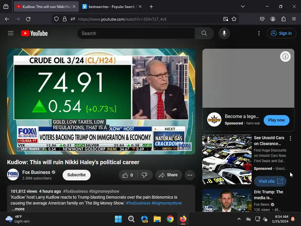Viewport: 301px width, 226px height.
Task: Click the video player to pause
Action: coord(101,101)
